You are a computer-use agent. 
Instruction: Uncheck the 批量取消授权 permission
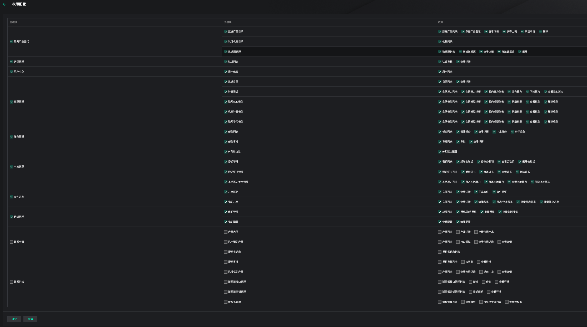click(x=500, y=212)
